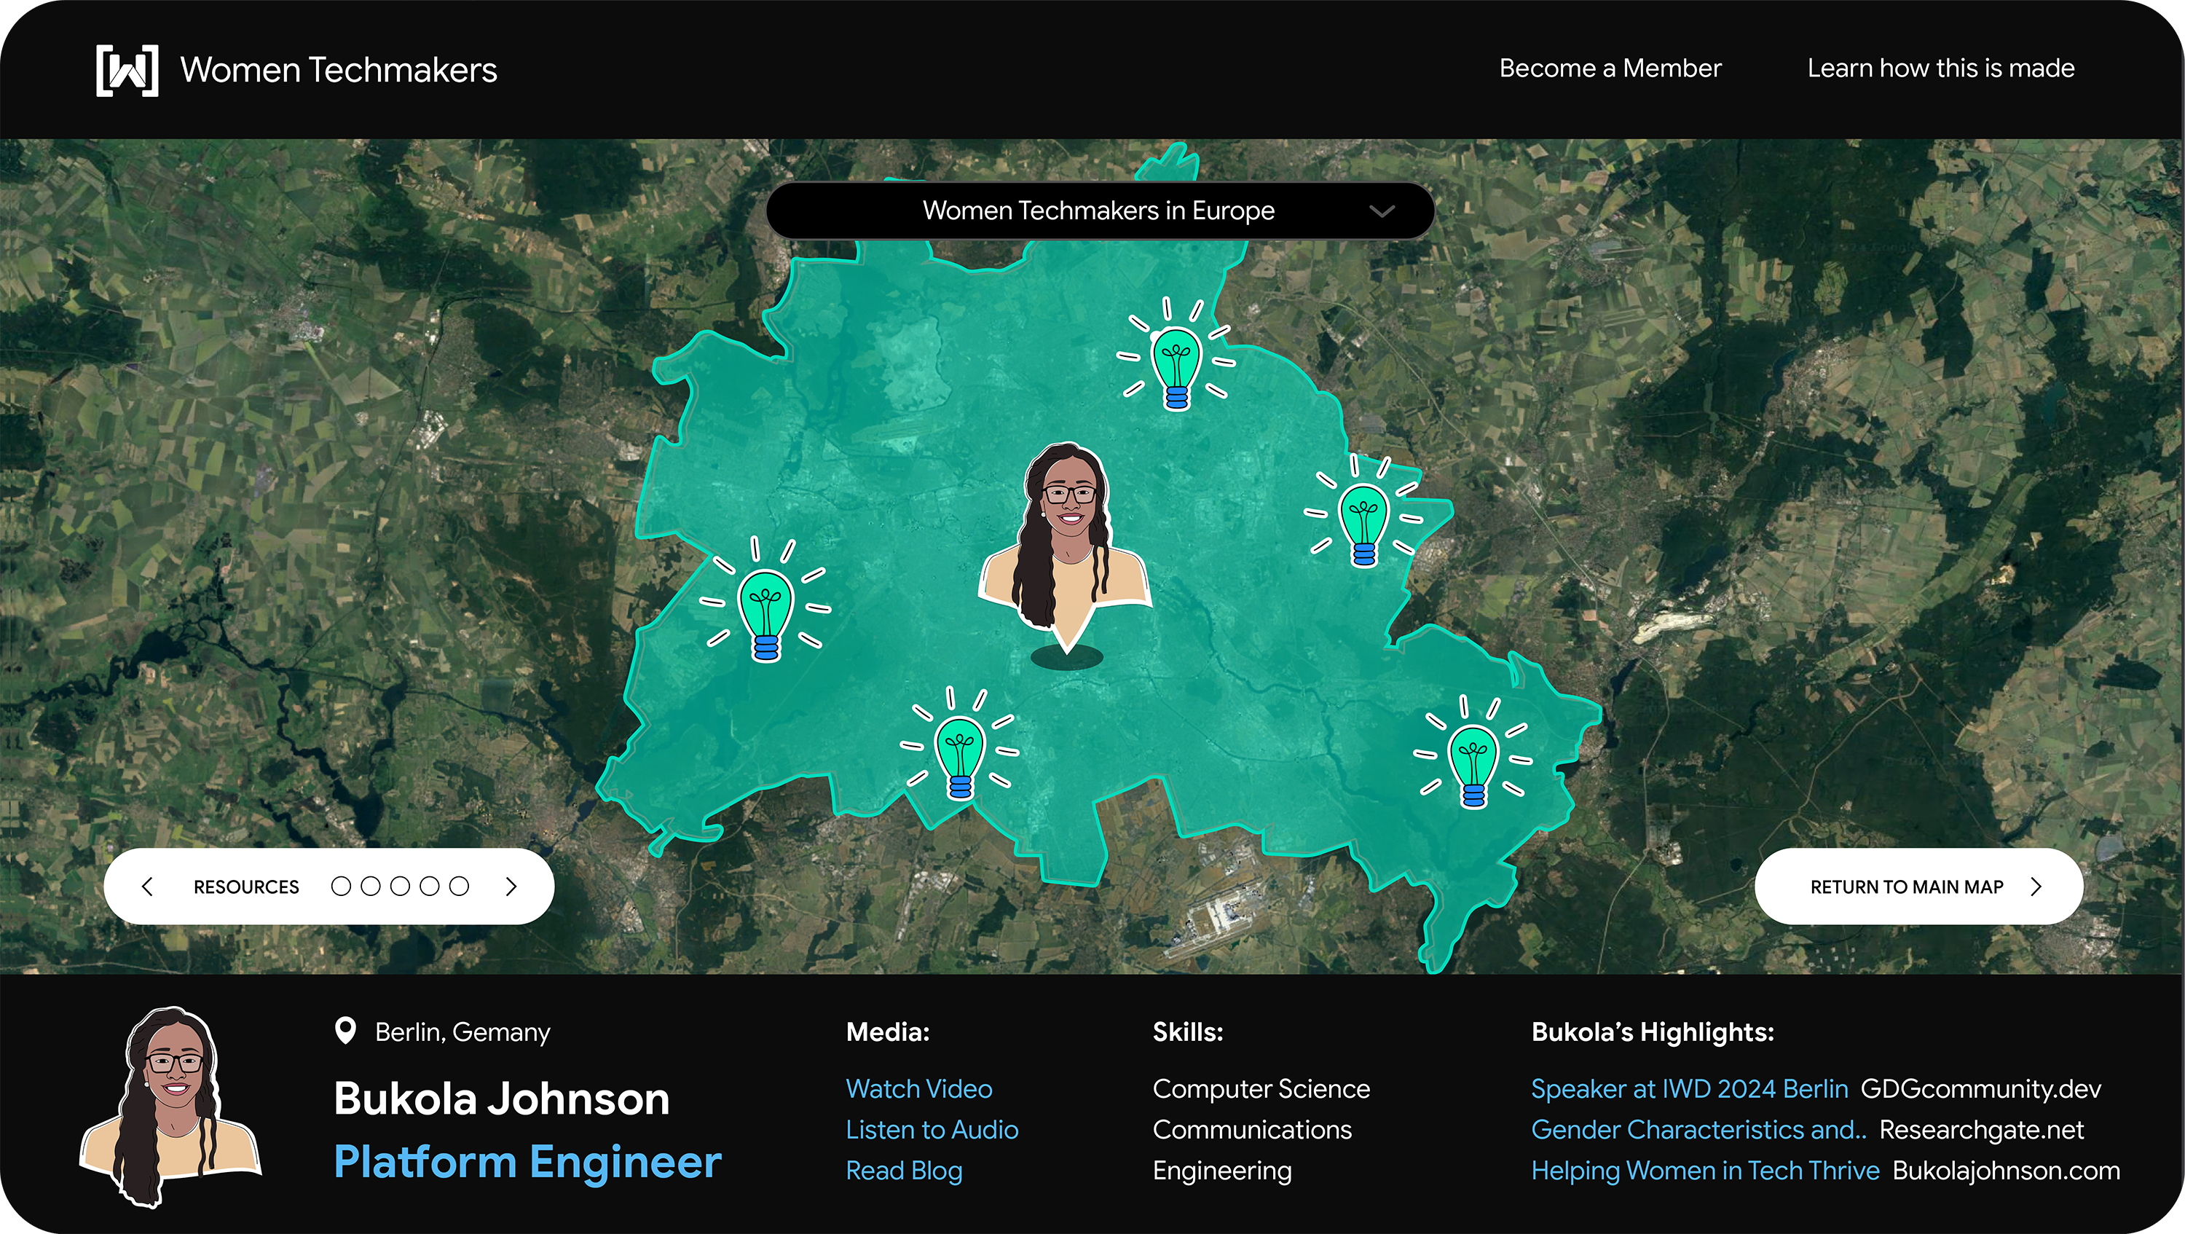Viewport: 2185px width, 1234px height.
Task: Open Helping Women in Tech Thrive link
Action: click(x=1705, y=1171)
